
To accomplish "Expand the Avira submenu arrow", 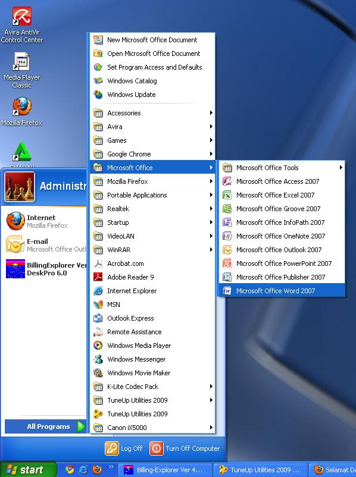I will click(211, 127).
